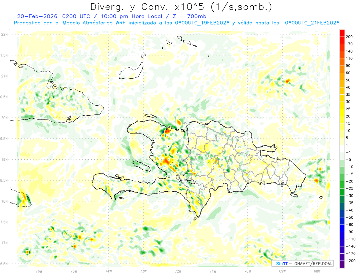The image size is (356, 275).
Task: Click the "75W" longitude label
Action: tap(74, 271)
